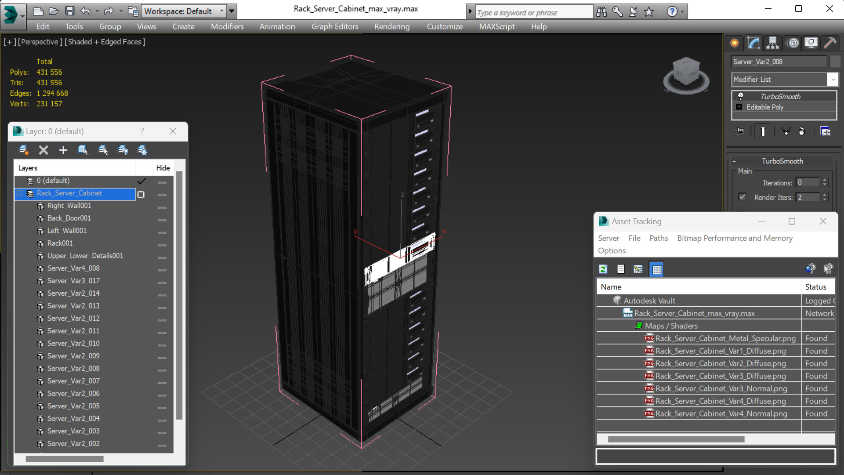Collapse the Rack_Server_Cabinet layer tree
Viewport: 844px width, 475px height.
pos(20,193)
